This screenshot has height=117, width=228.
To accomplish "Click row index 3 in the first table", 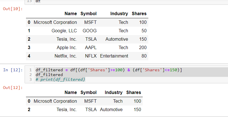I will pos(29,47).
